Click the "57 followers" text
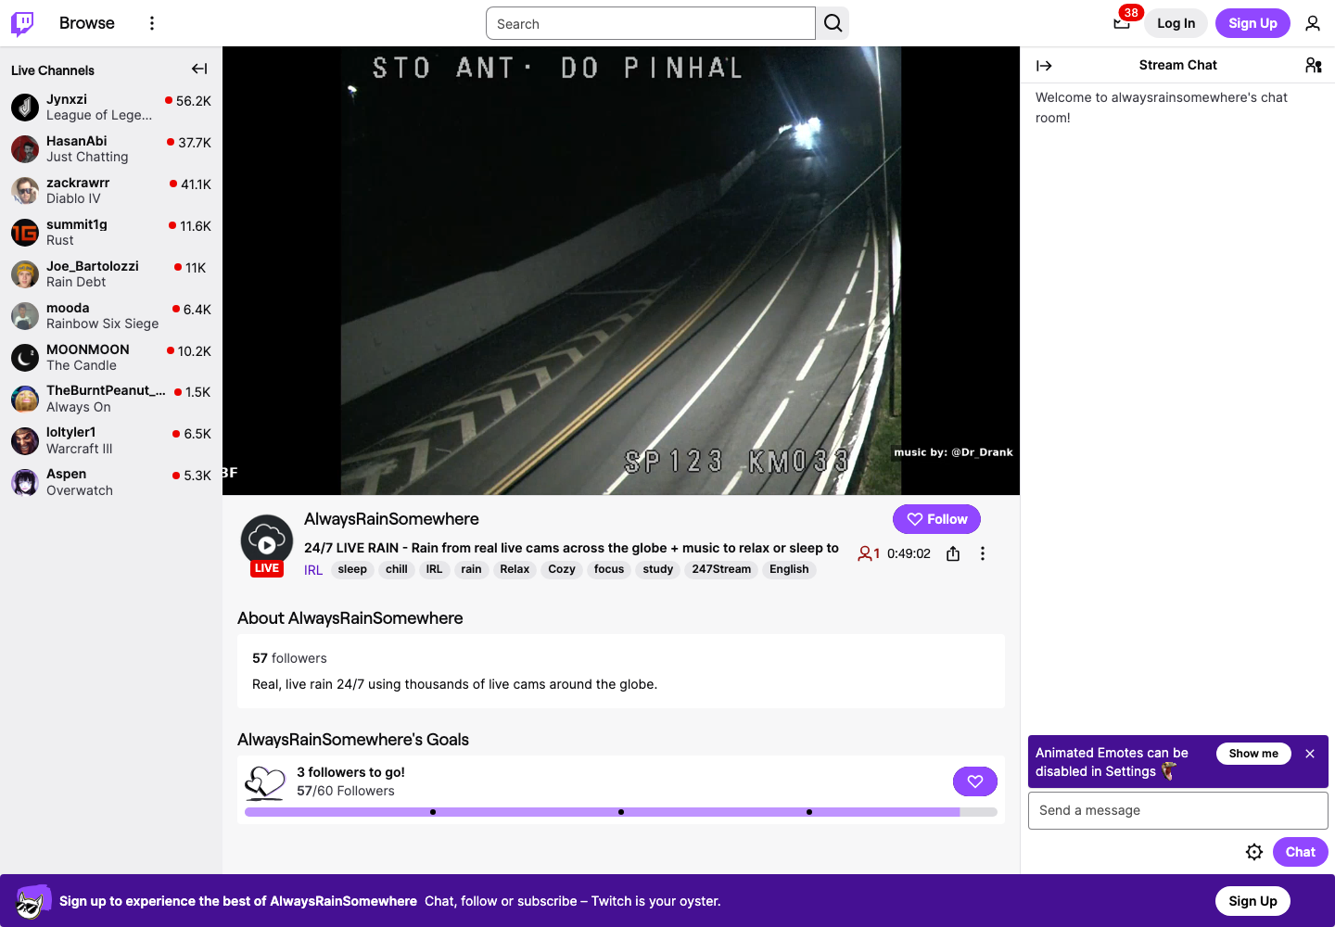1335x927 pixels. point(289,658)
